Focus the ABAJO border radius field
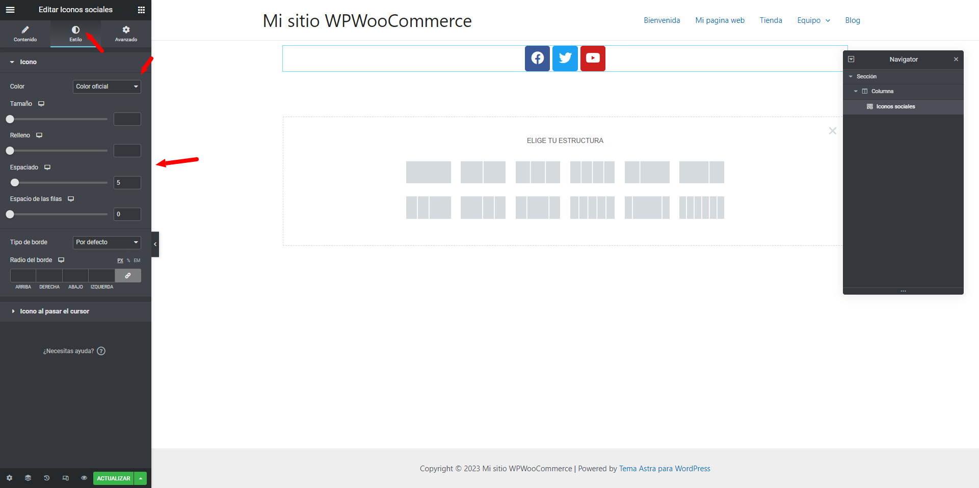Viewport: 979px width, 488px height. (x=75, y=275)
